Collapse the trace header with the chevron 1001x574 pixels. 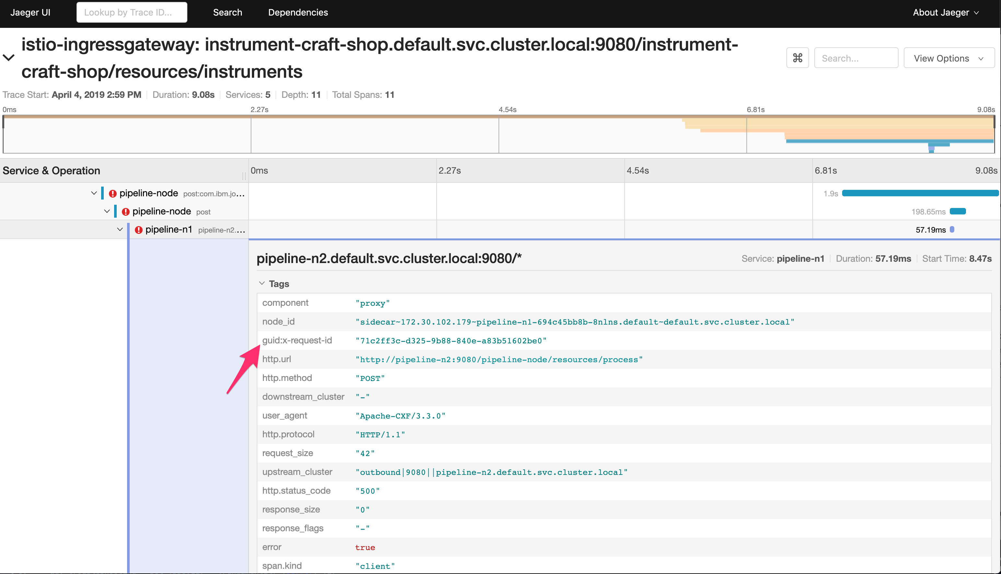coord(9,58)
